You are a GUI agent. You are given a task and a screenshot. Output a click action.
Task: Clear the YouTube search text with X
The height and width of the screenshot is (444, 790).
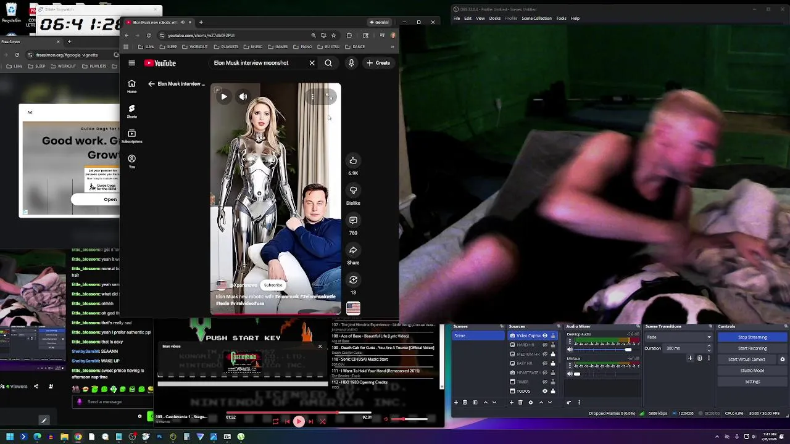(312, 63)
